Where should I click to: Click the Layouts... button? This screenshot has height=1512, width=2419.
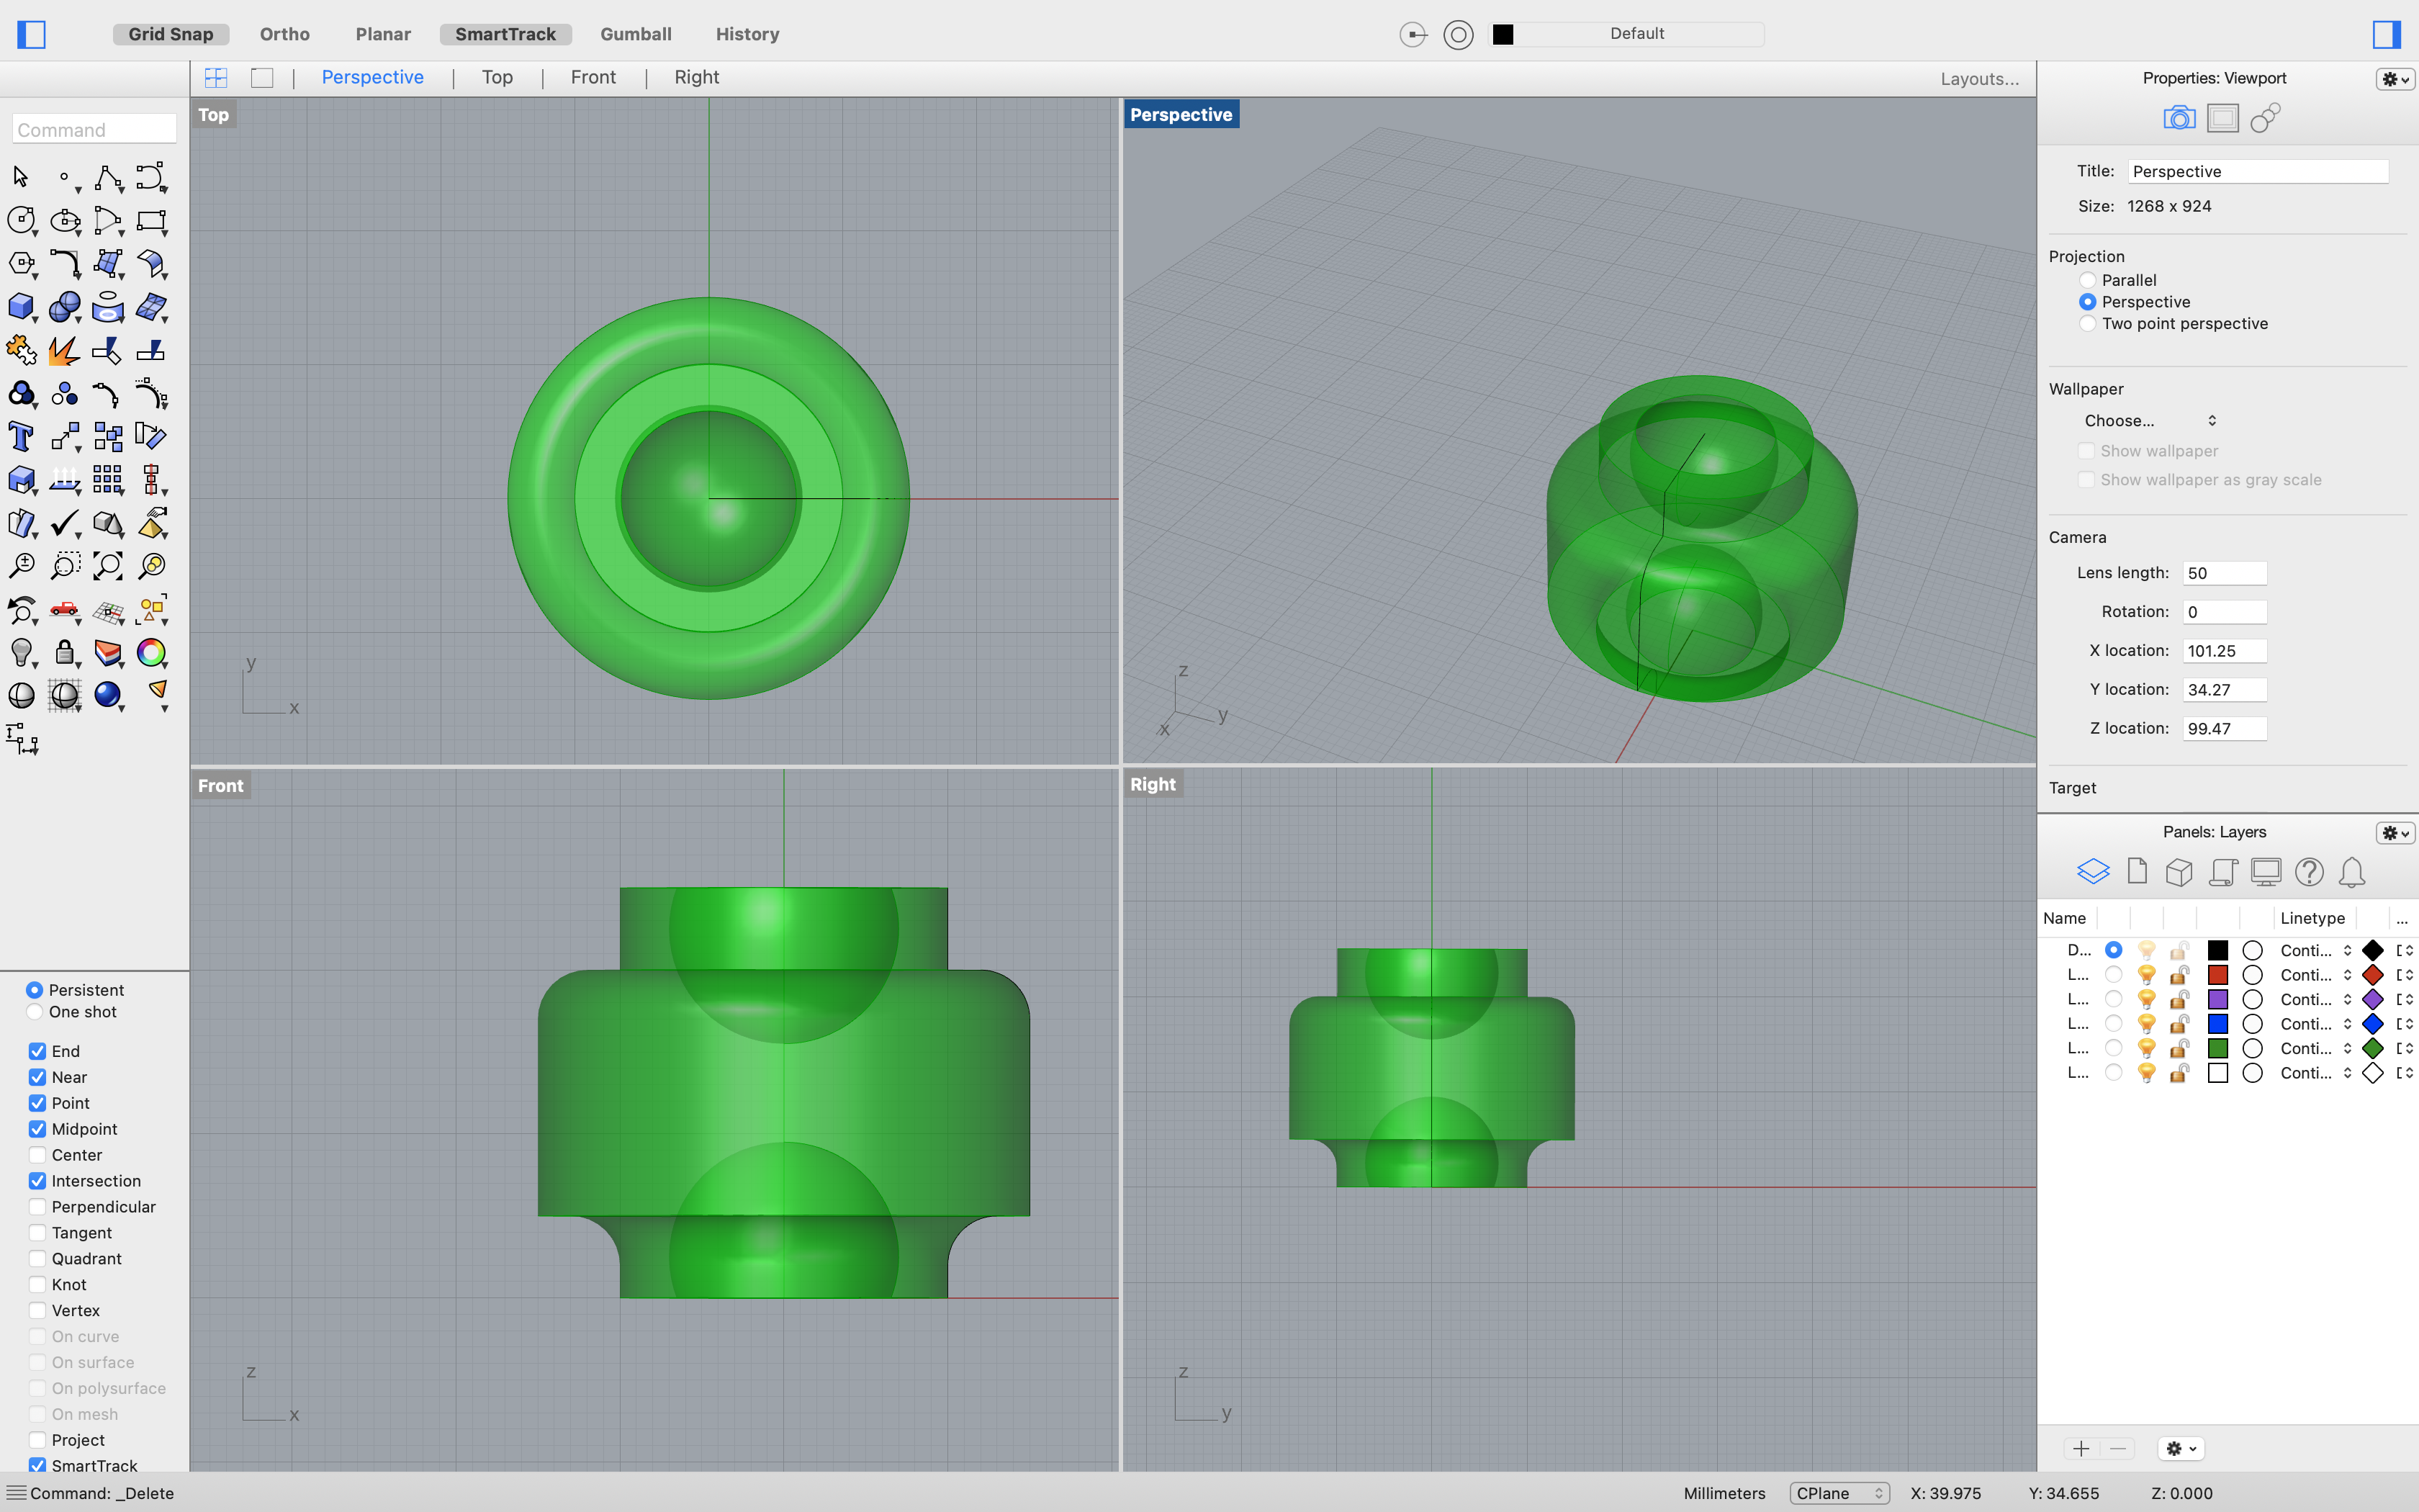pyautogui.click(x=1979, y=79)
